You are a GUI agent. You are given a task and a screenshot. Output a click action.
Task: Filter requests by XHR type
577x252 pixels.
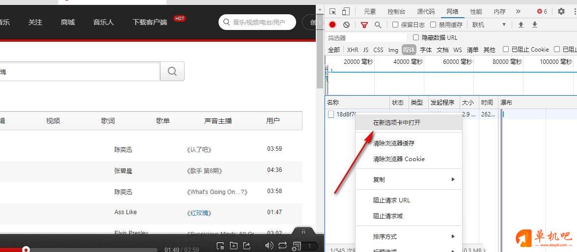(x=353, y=50)
